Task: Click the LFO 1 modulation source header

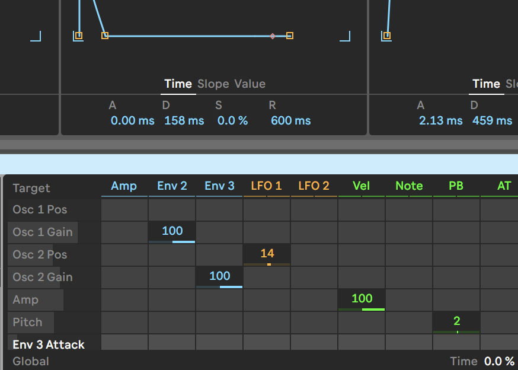Action: coord(267,186)
